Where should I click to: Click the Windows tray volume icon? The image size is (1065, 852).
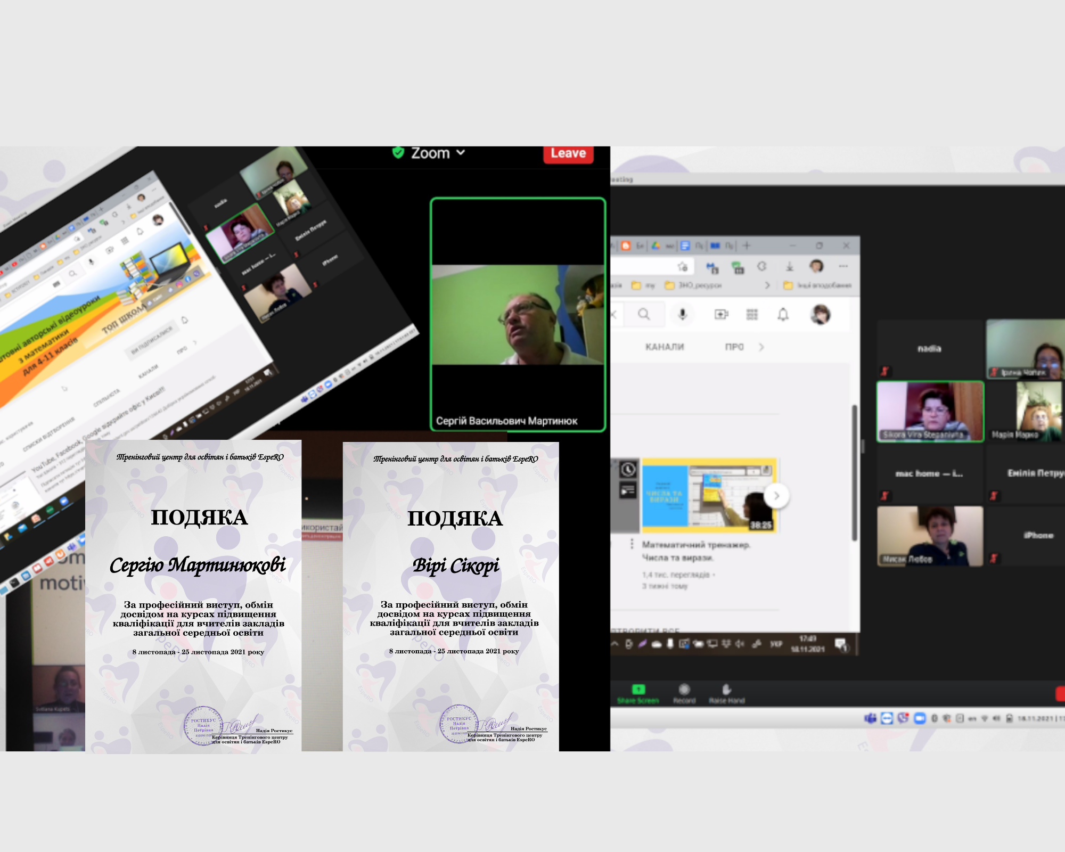coord(740,644)
